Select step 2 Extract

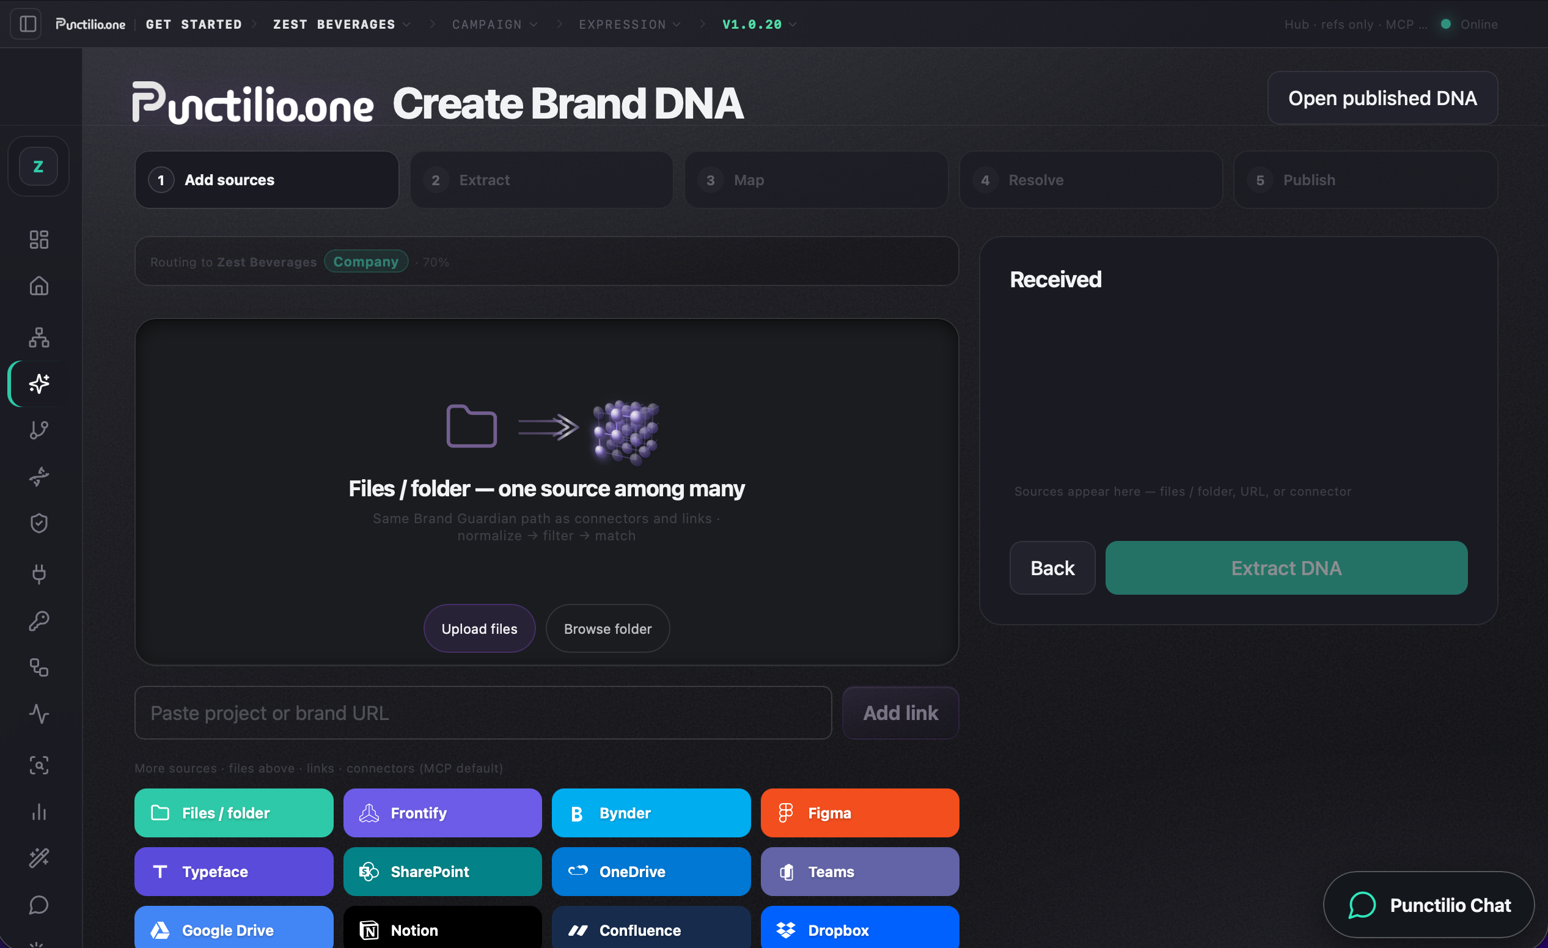(x=541, y=180)
